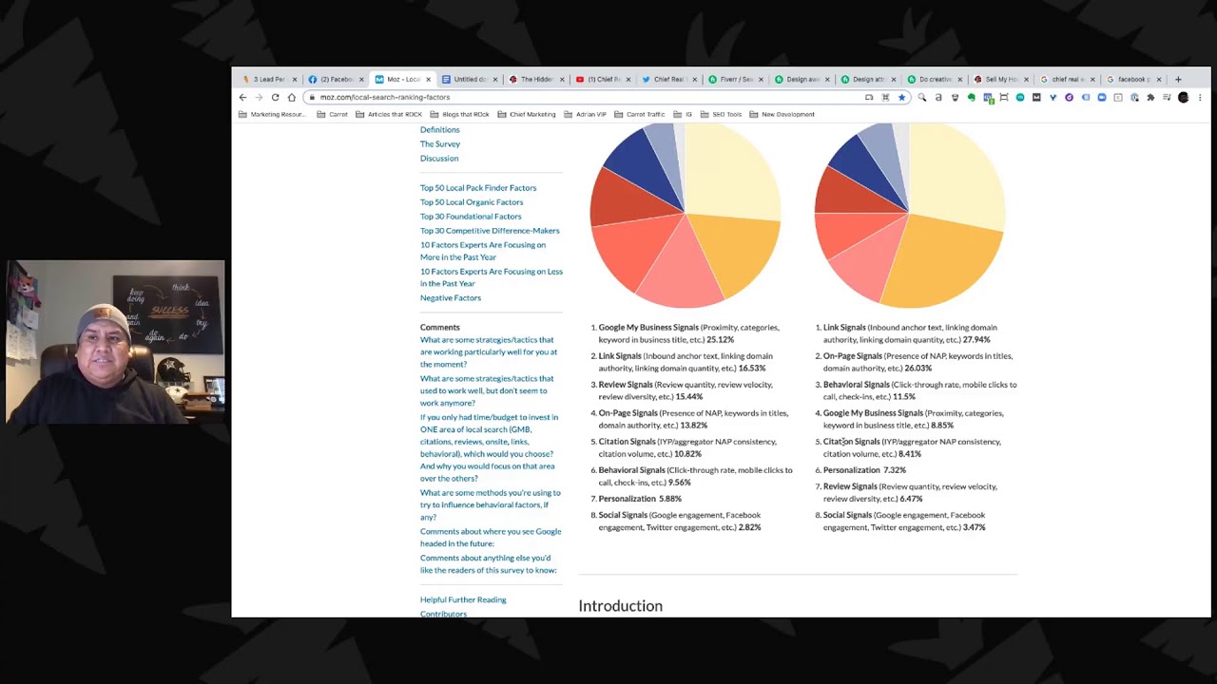The height and width of the screenshot is (684, 1217).
Task: Open the Carrot bookmark folder
Action: pyautogui.click(x=332, y=114)
